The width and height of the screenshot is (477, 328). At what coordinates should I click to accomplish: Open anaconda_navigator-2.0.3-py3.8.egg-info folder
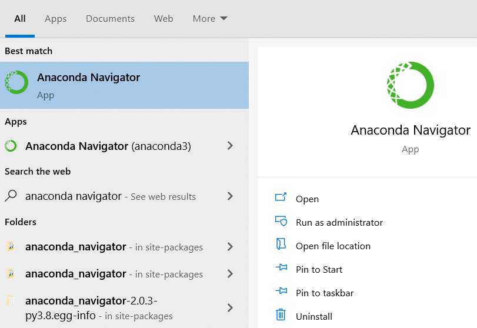pos(124,308)
